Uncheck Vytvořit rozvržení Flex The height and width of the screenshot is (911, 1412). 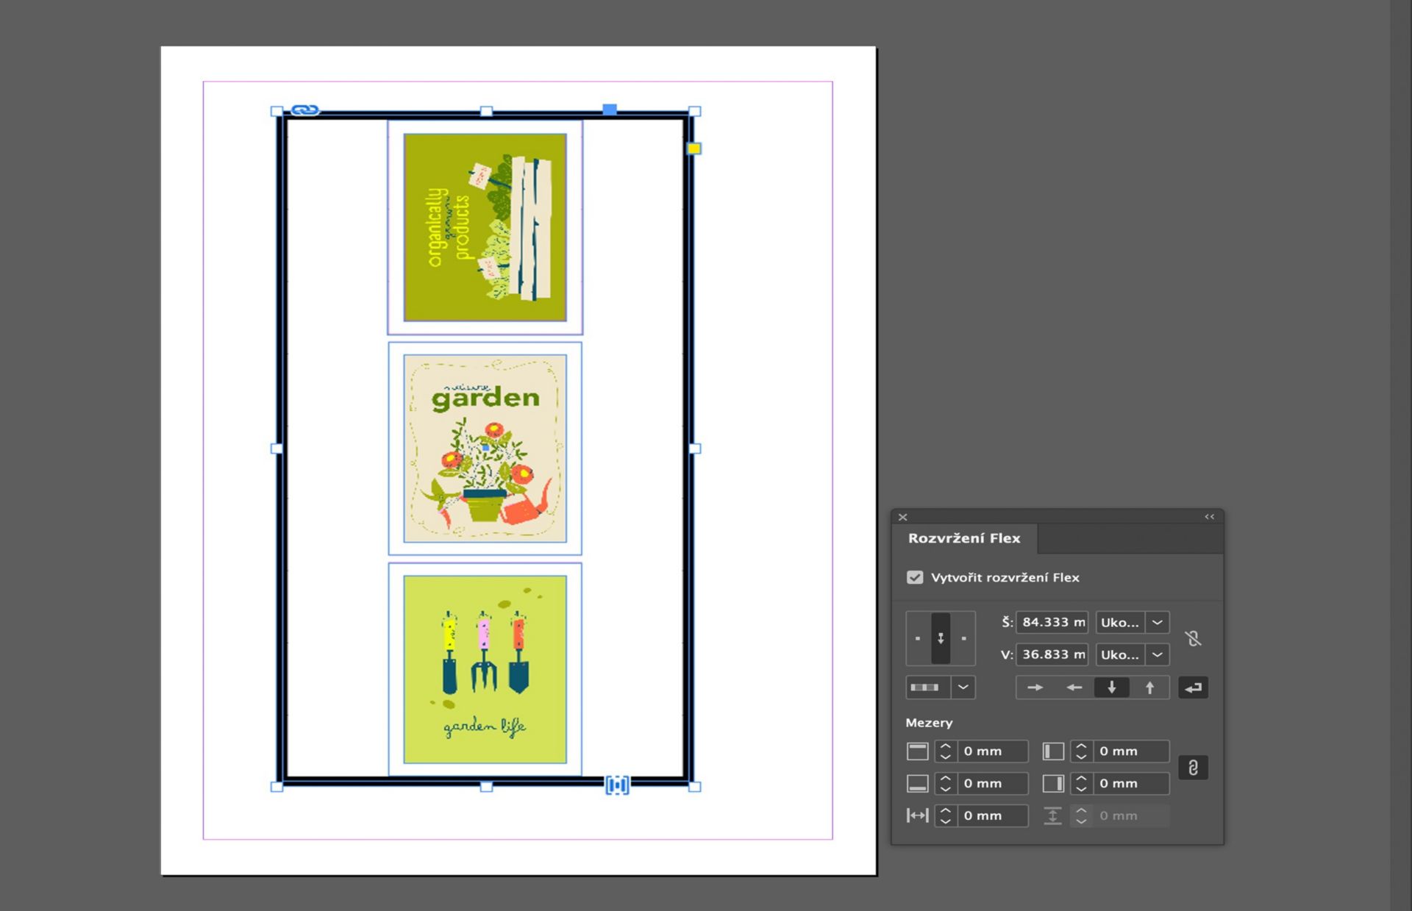point(915,578)
